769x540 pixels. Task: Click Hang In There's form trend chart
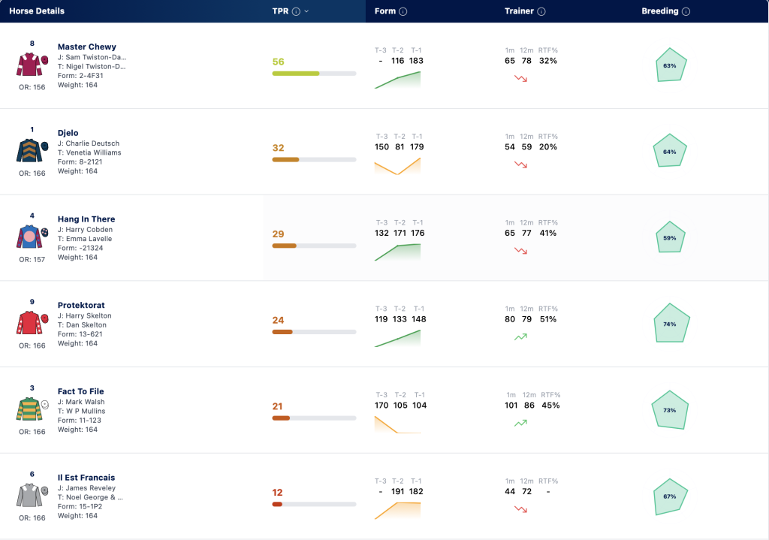pos(397,252)
